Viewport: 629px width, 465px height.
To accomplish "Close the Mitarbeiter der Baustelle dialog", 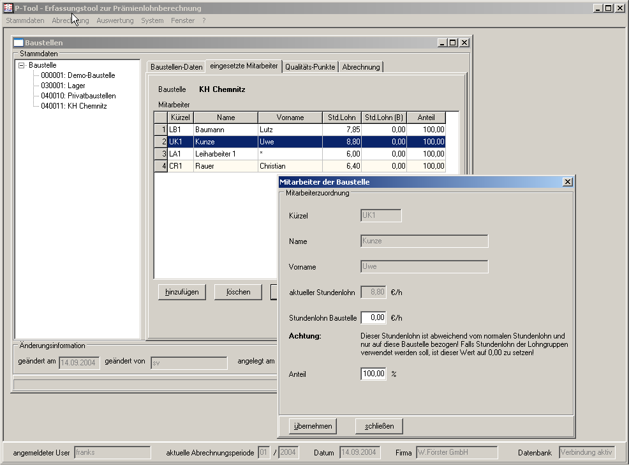I will point(567,182).
